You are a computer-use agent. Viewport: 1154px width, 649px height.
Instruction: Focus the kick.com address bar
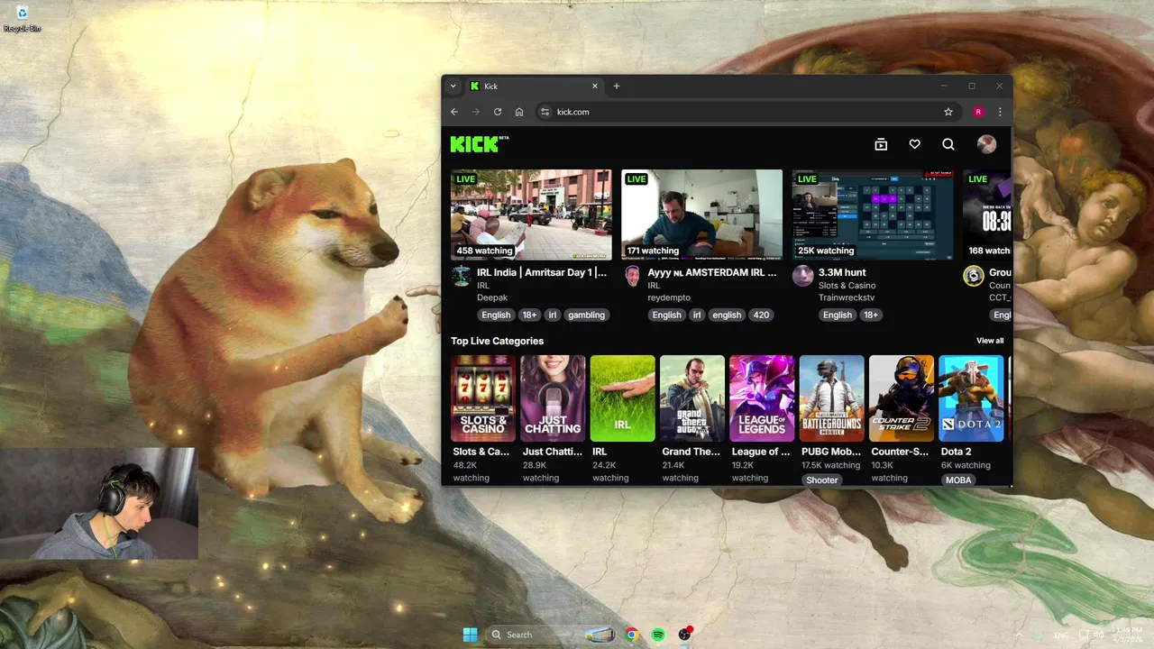click(746, 112)
